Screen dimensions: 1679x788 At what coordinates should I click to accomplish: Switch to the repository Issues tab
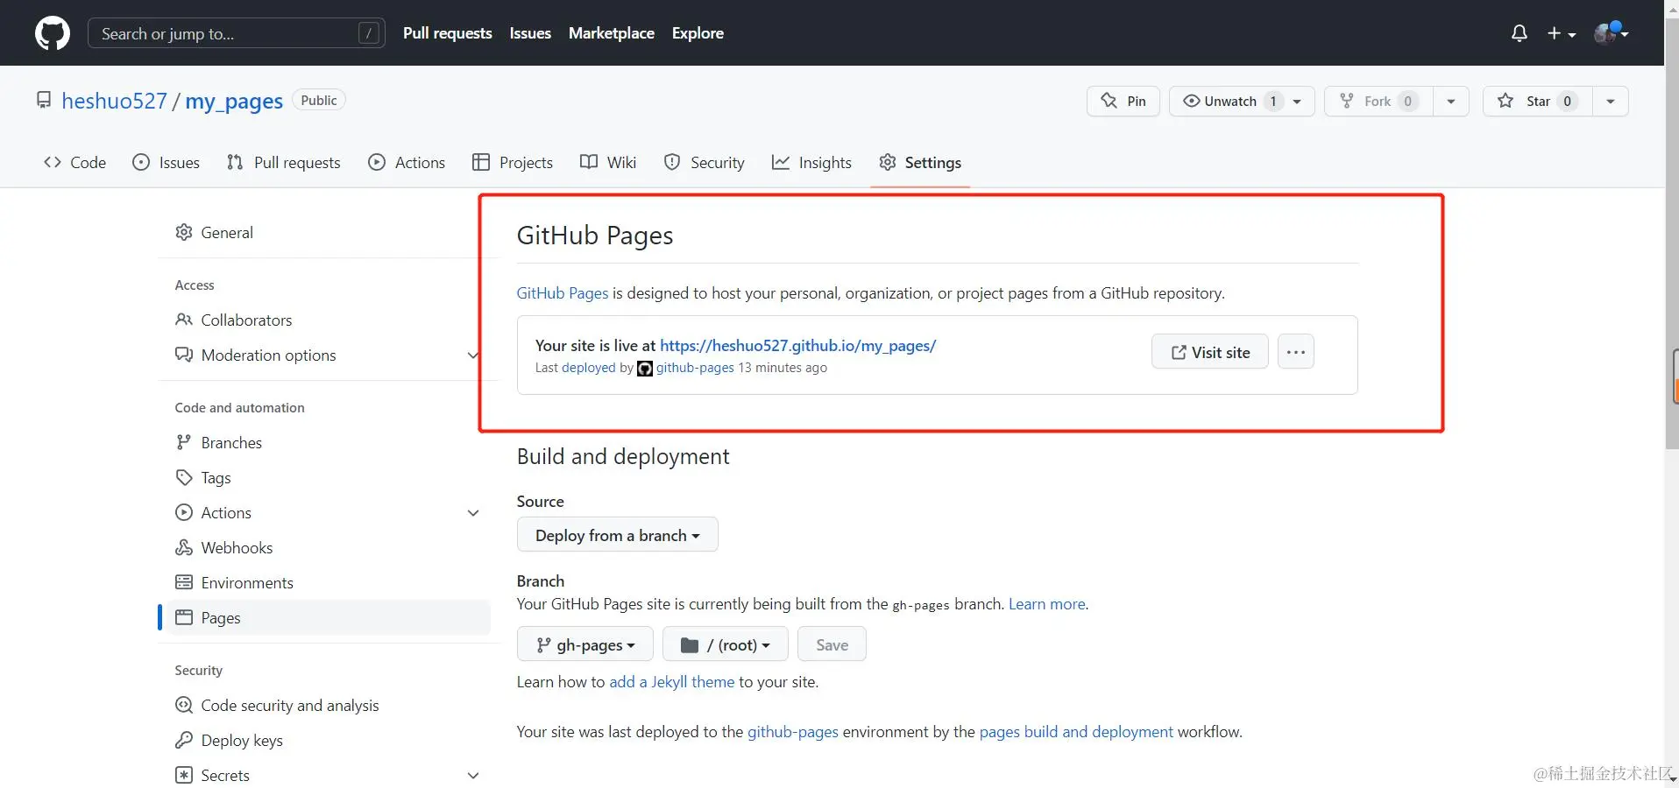(166, 163)
